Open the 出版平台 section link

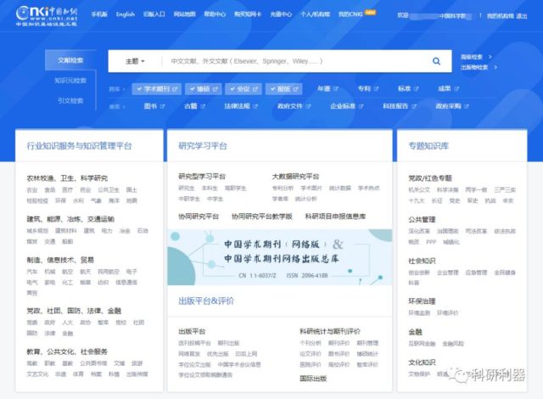[x=192, y=331]
